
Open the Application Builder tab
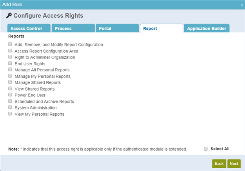[x=207, y=28]
